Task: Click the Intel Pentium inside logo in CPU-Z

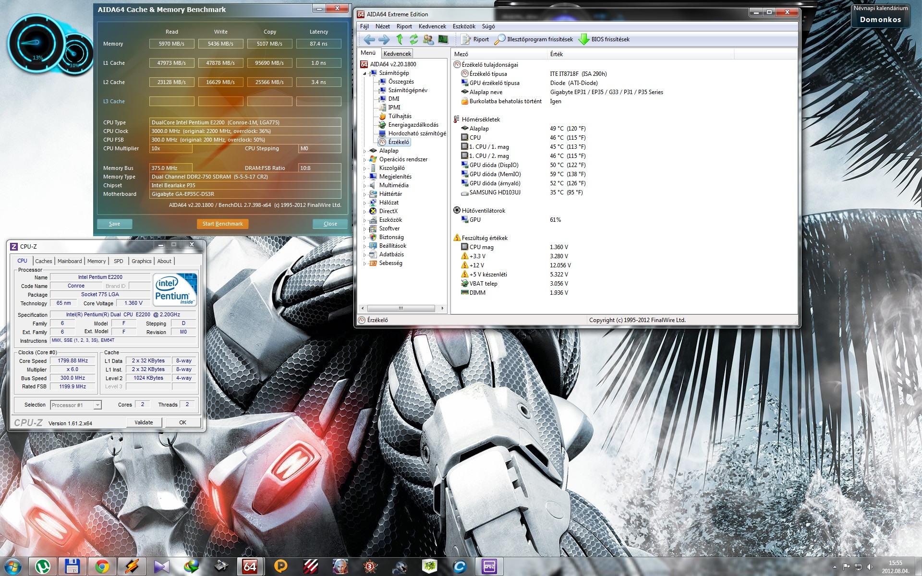Action: (x=175, y=290)
